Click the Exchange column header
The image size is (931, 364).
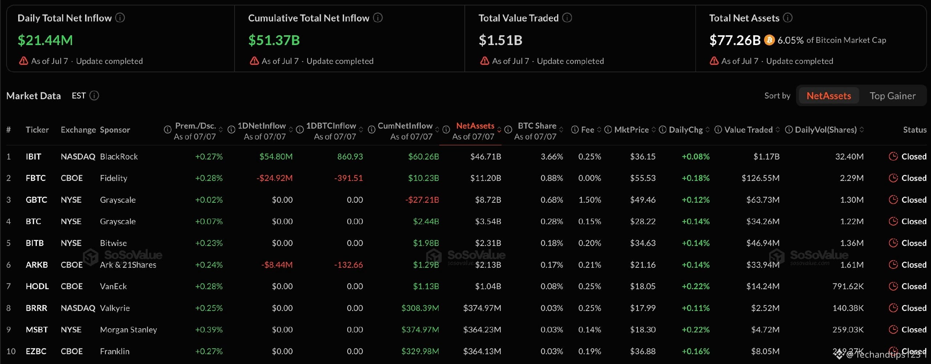coord(78,130)
